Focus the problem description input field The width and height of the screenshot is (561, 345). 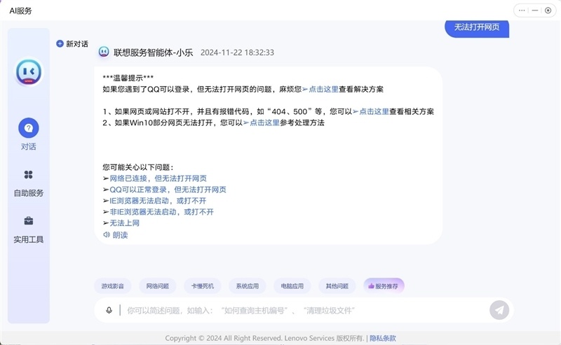302,310
